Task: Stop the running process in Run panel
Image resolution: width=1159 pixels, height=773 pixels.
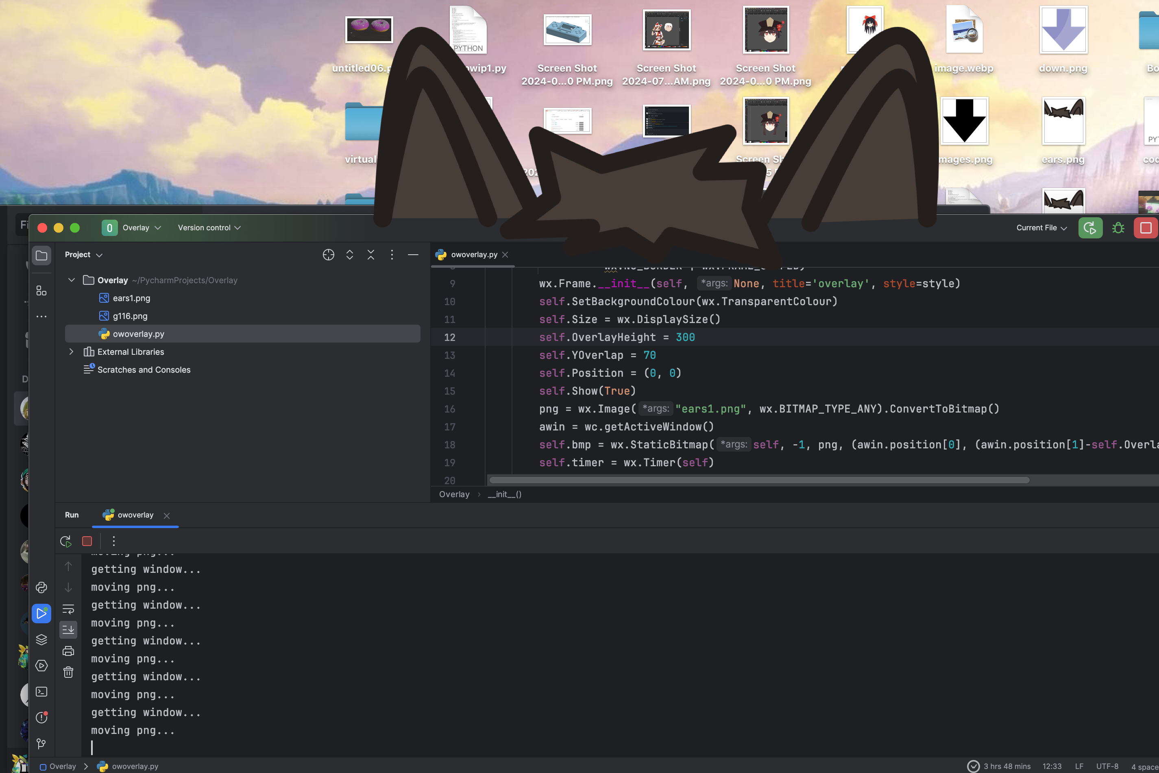Action: tap(87, 541)
